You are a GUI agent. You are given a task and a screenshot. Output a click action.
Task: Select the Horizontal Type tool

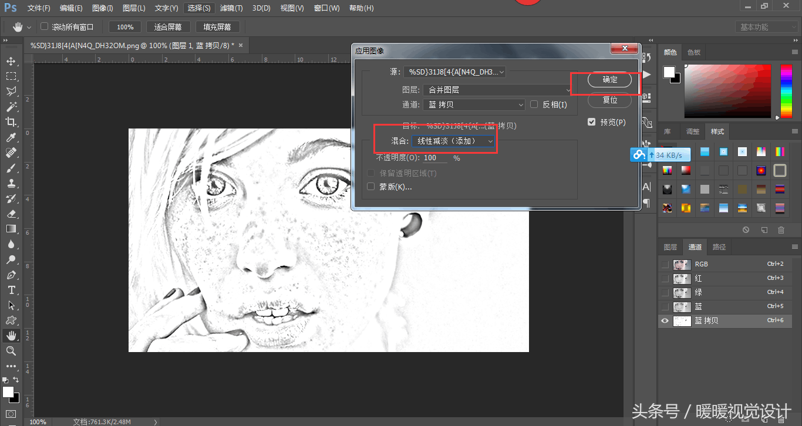point(11,290)
